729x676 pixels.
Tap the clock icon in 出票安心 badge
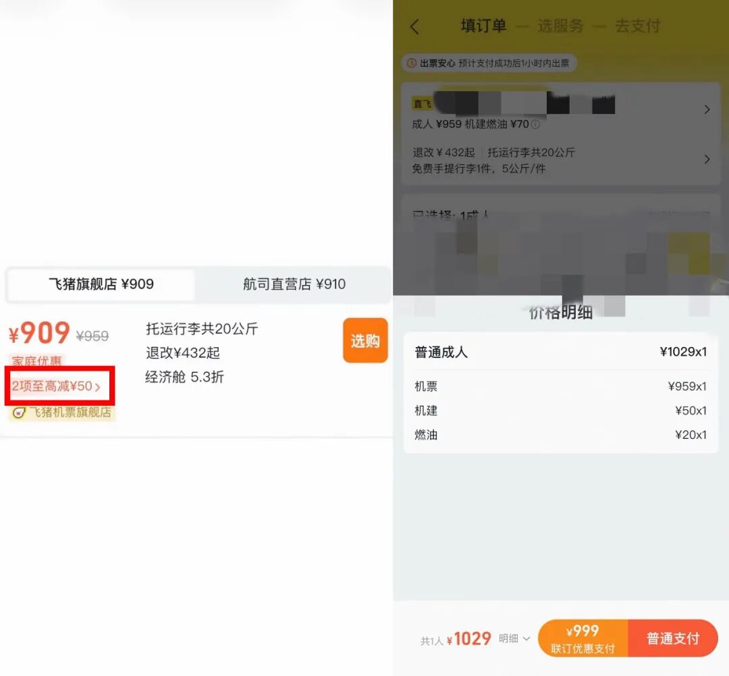(411, 63)
